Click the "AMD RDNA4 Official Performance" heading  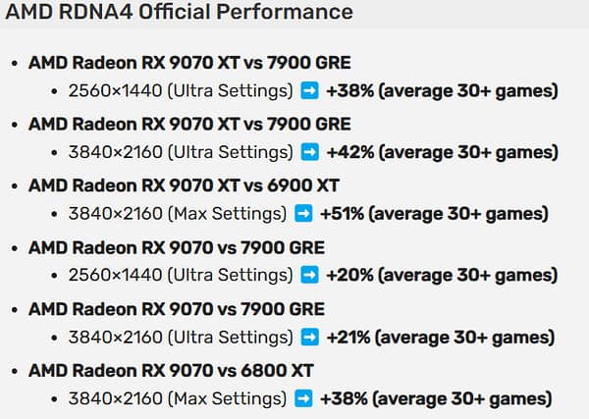(x=180, y=13)
